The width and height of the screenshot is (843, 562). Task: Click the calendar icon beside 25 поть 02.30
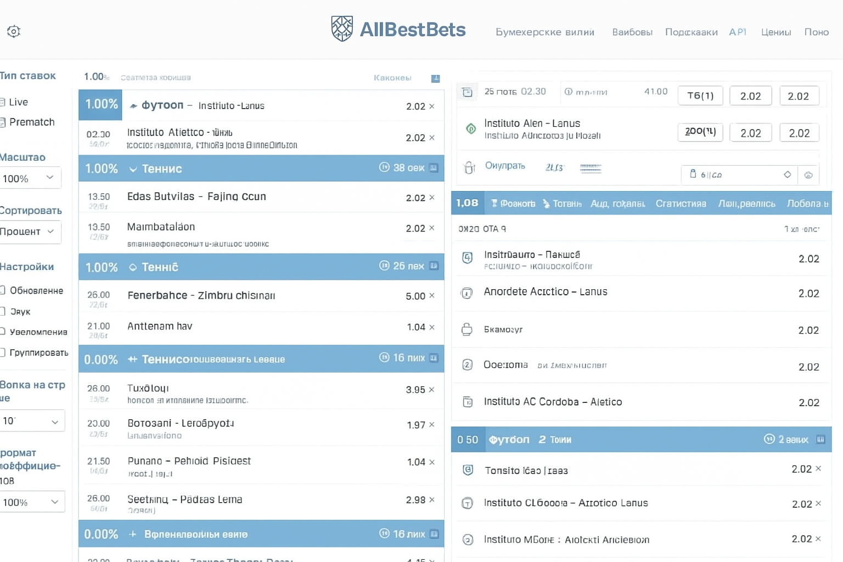pyautogui.click(x=467, y=92)
